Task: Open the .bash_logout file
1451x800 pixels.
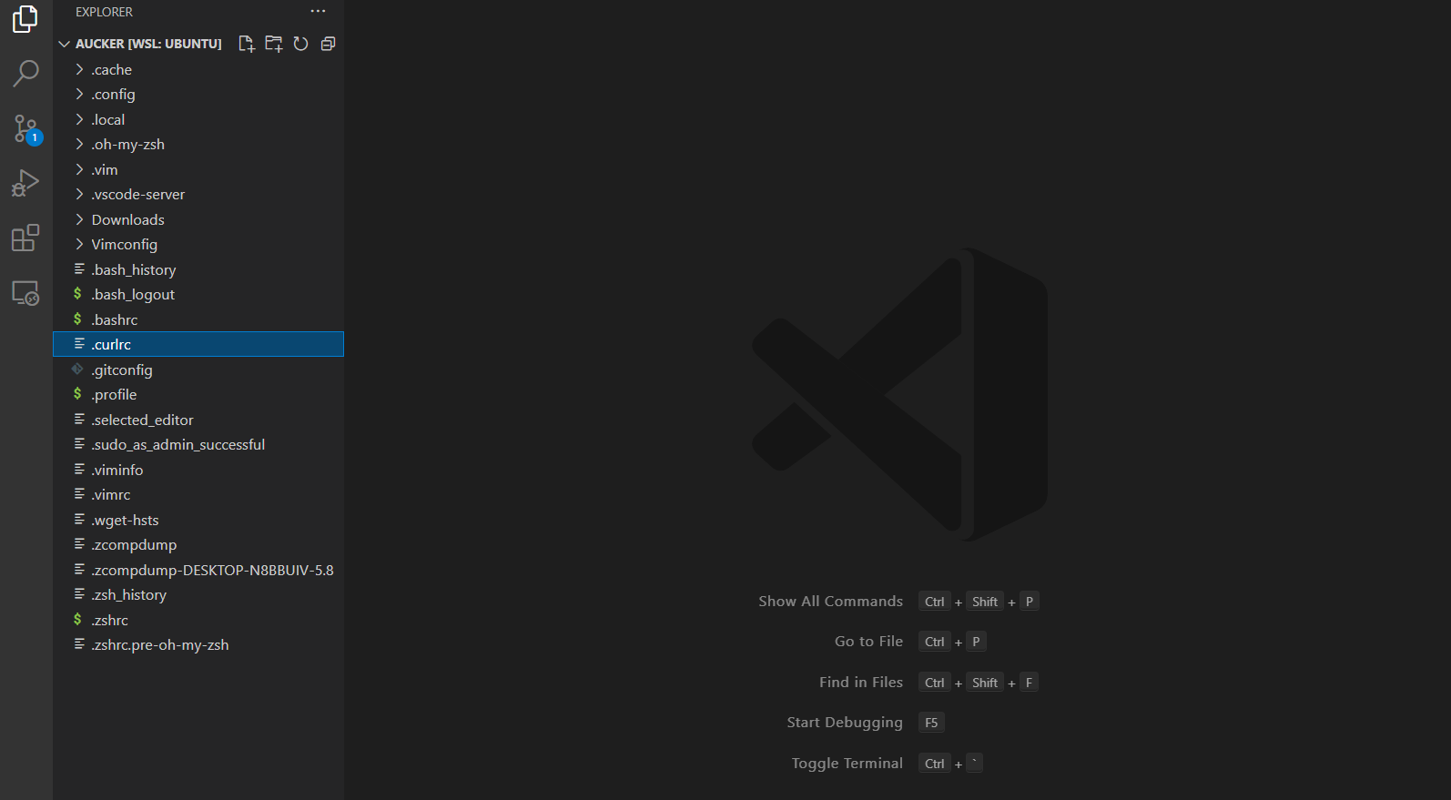Action: (x=198, y=295)
